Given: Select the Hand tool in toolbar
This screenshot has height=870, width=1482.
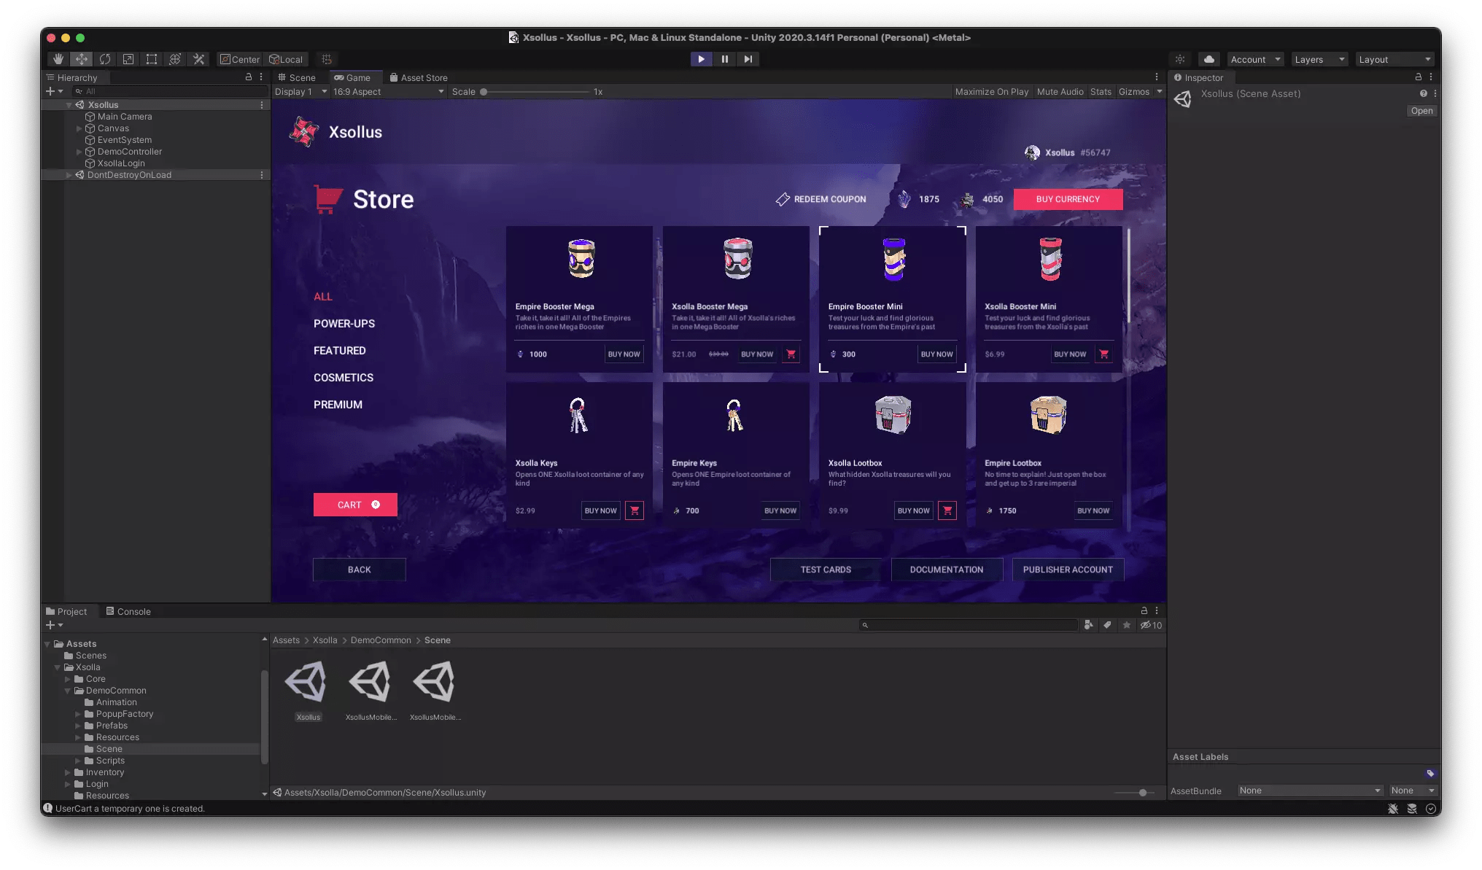Looking at the screenshot, I should [58, 59].
